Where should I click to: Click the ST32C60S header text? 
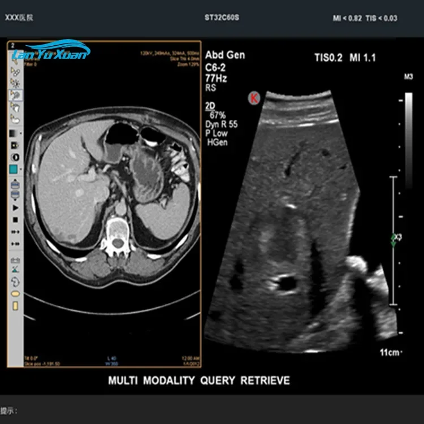click(222, 18)
